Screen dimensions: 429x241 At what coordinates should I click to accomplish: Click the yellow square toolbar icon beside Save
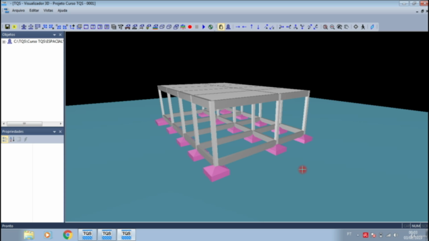[x=15, y=27]
